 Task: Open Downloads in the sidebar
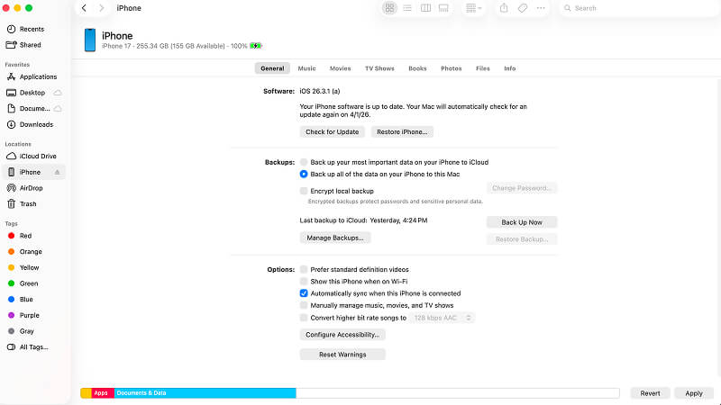pyautogui.click(x=36, y=124)
